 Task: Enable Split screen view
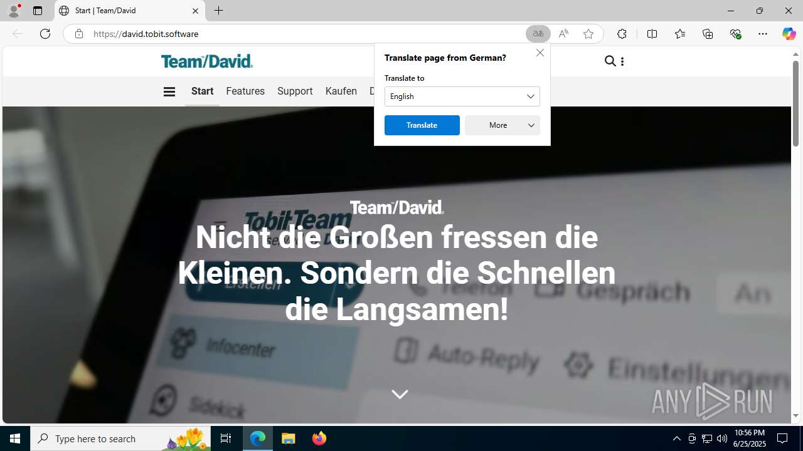pyautogui.click(x=652, y=34)
